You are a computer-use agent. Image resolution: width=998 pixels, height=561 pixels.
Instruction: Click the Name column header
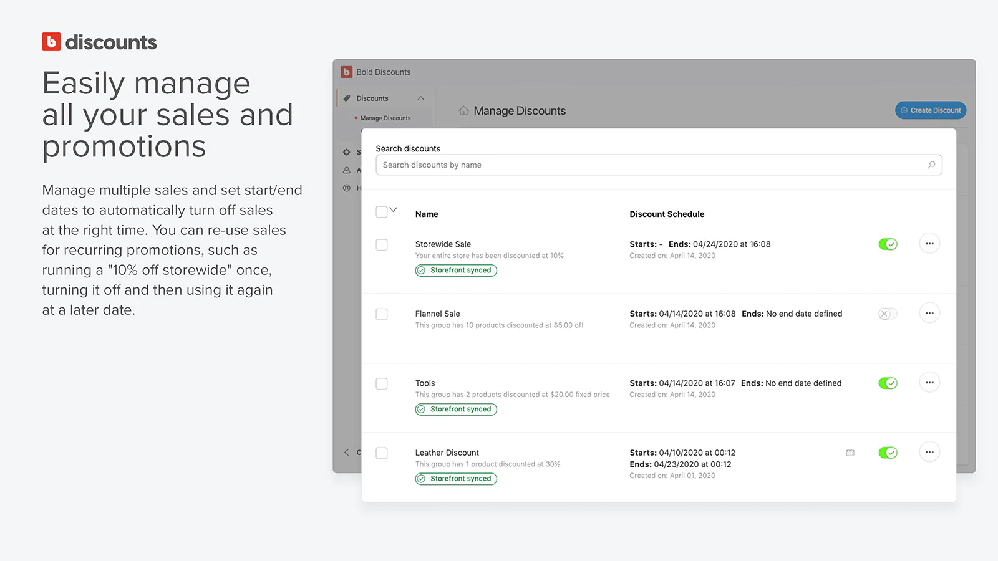(427, 214)
